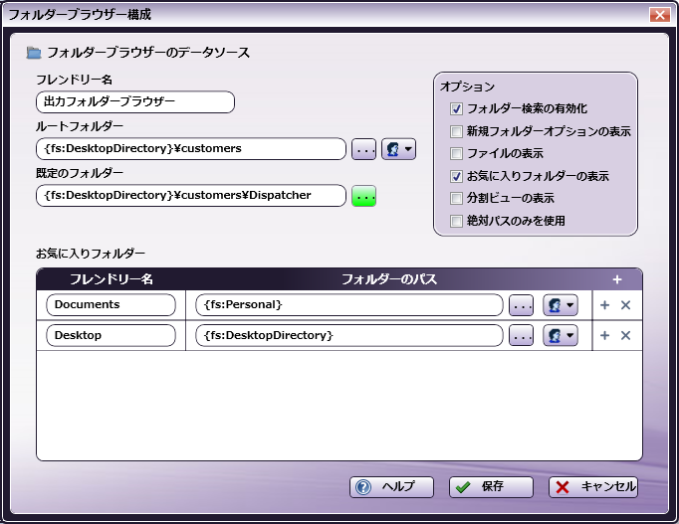Insert row using plus in Documents row
Screen dimensions: 679x524
click(x=605, y=305)
